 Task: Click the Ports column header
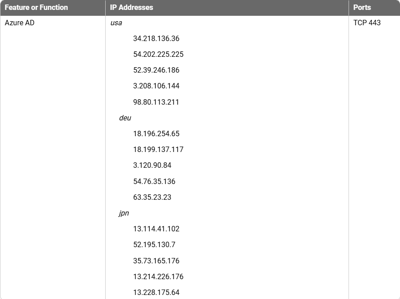point(362,7)
